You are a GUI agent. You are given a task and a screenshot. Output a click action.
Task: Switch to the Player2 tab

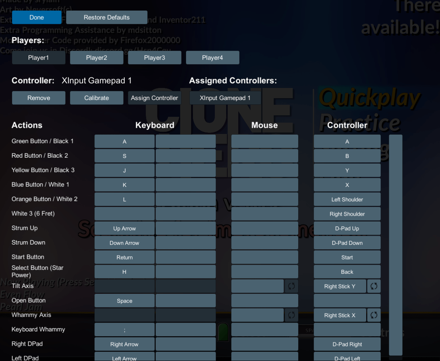[x=96, y=57]
